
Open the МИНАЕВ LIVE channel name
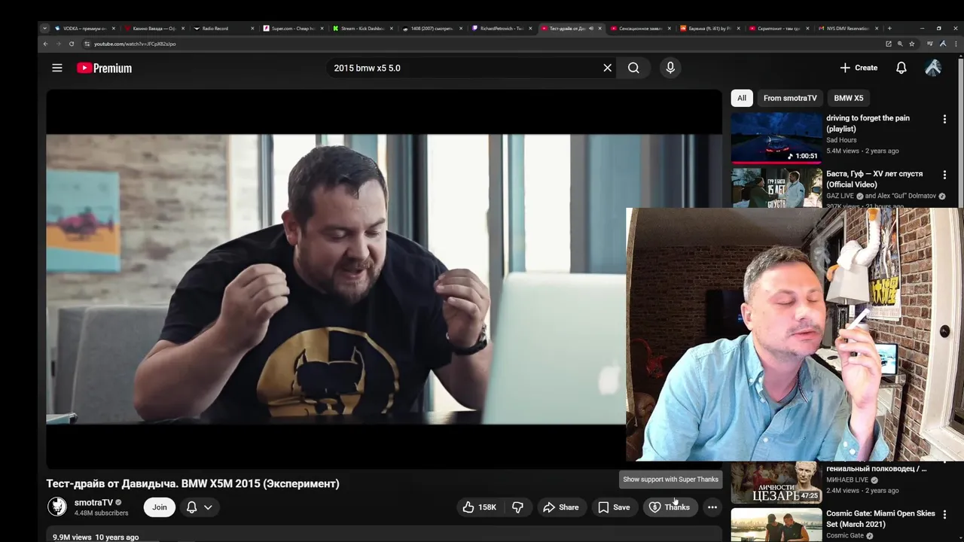[847, 480]
